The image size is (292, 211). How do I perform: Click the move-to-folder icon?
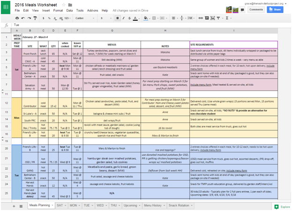[x=70, y=5]
